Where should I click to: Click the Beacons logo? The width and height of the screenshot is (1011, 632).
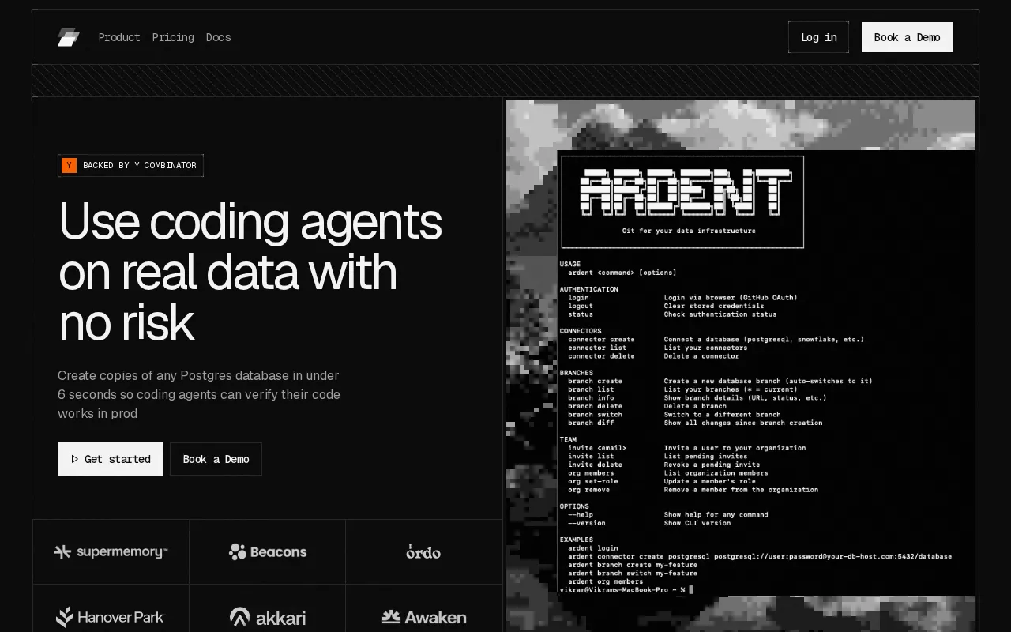pos(268,551)
